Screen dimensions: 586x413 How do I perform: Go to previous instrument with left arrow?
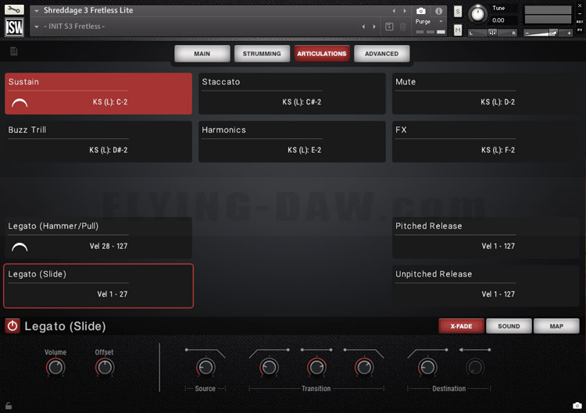pyautogui.click(x=394, y=11)
